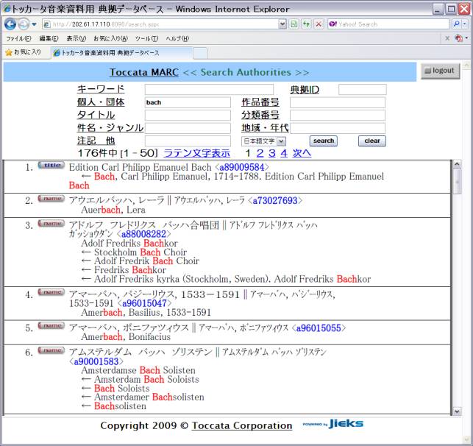Close the browser window with red X

pyautogui.click(x=464, y=9)
